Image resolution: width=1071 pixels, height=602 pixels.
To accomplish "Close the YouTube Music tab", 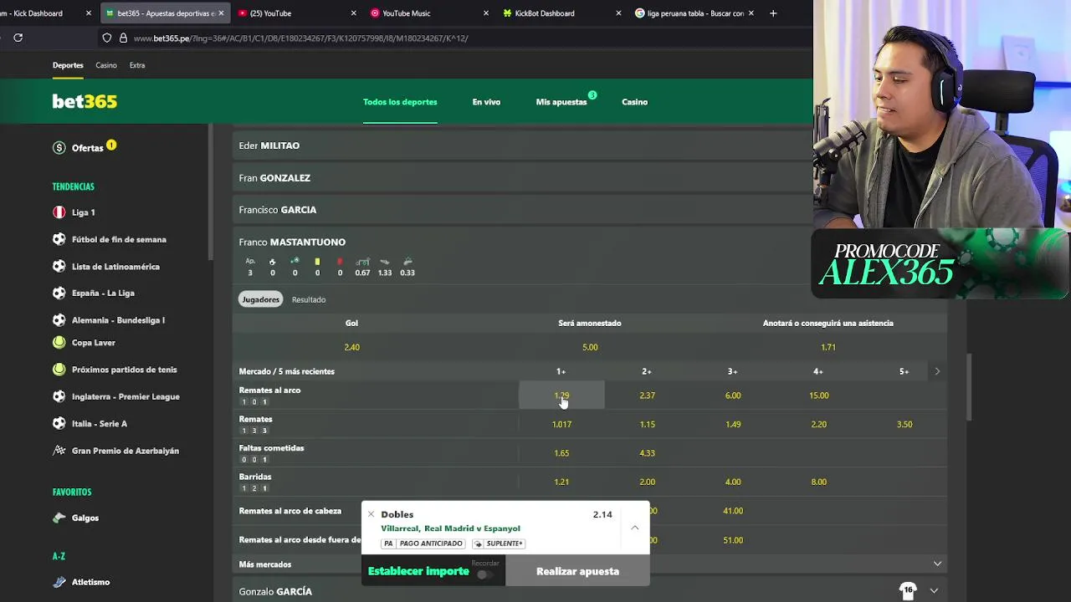I will (x=486, y=13).
